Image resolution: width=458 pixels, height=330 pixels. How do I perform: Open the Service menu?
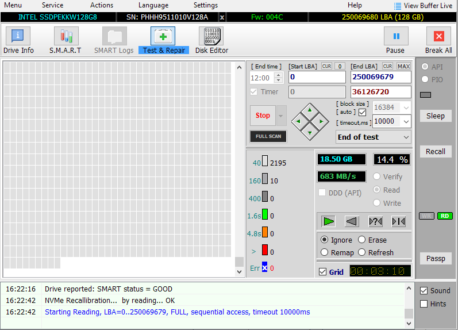[x=52, y=5]
